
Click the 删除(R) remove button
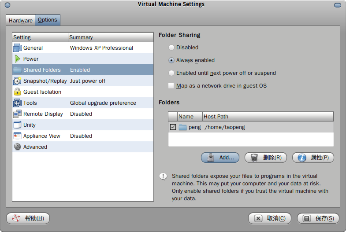click(266, 158)
